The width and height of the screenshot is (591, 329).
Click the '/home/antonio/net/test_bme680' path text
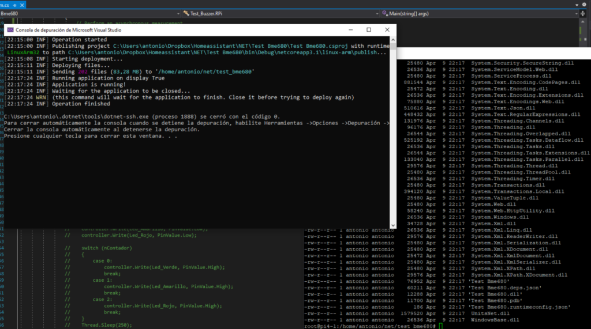coord(205,71)
